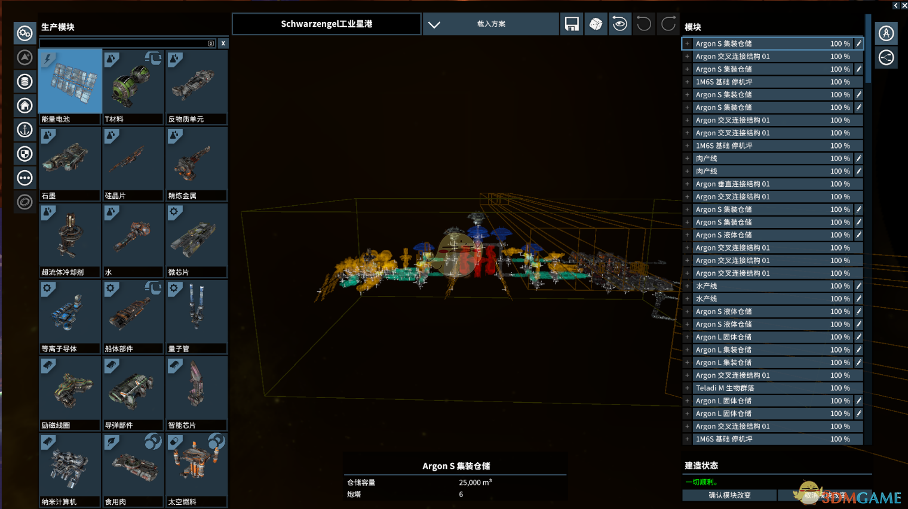Select the 量子管 production module

tap(196, 317)
